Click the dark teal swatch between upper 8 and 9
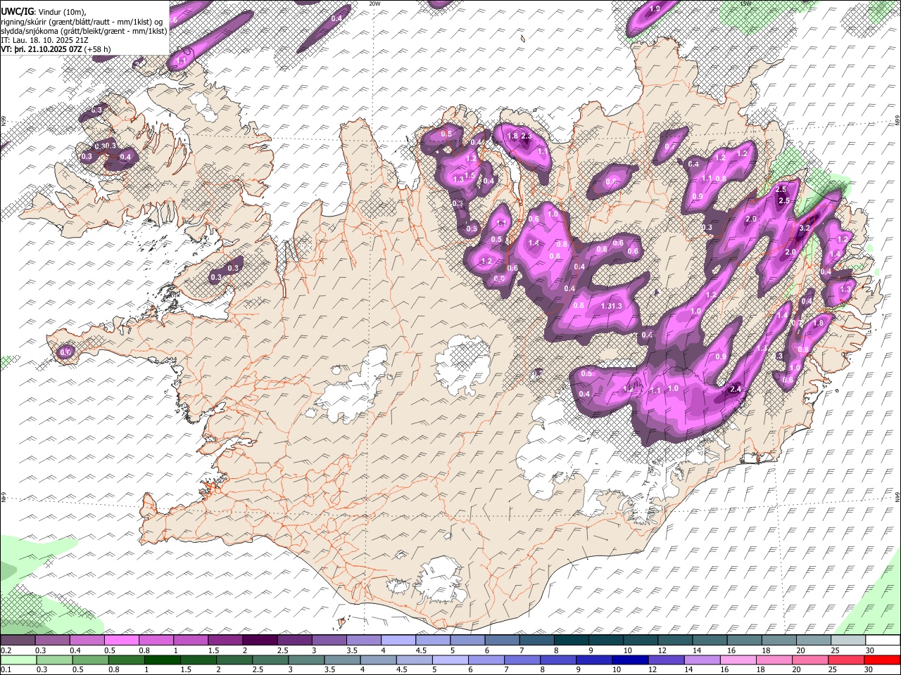This screenshot has width=901, height=675. 571,640
